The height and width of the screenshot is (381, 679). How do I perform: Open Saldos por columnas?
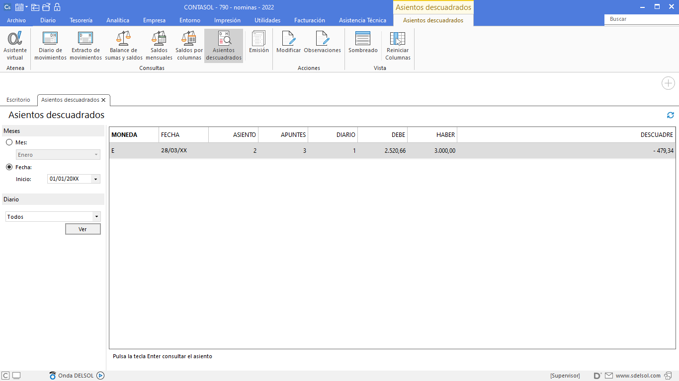pos(189,46)
